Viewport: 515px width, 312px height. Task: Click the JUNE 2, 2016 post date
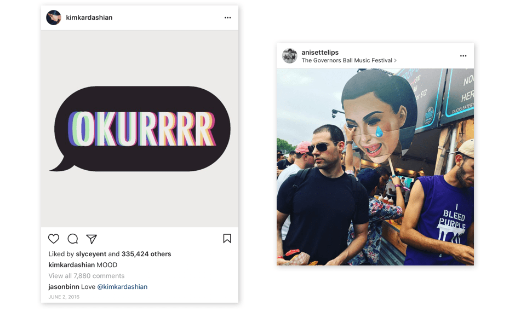[x=64, y=297]
